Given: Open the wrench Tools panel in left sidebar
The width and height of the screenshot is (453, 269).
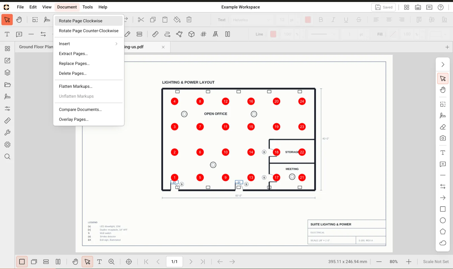Looking at the screenshot, I should point(7,132).
